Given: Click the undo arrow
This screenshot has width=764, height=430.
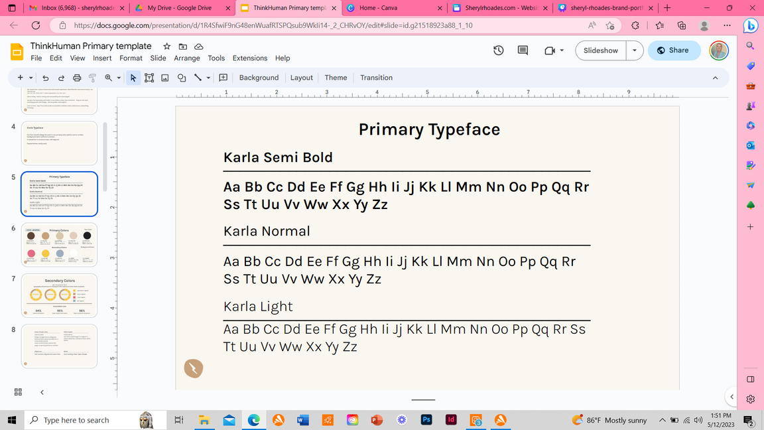Looking at the screenshot, I should click(x=46, y=78).
